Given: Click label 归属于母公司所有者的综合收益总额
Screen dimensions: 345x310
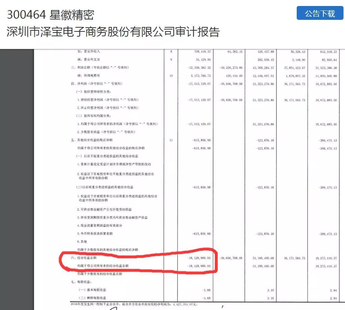Looking at the screenshot, I should (x=103, y=266).
